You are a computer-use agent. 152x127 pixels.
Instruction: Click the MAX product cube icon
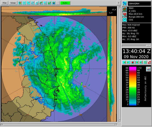[125, 9]
